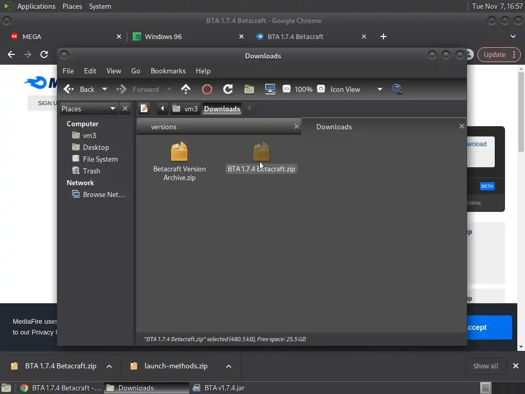Viewport: 525px width, 394px height.
Task: Go back using the file manager Back button
Action: [x=79, y=89]
